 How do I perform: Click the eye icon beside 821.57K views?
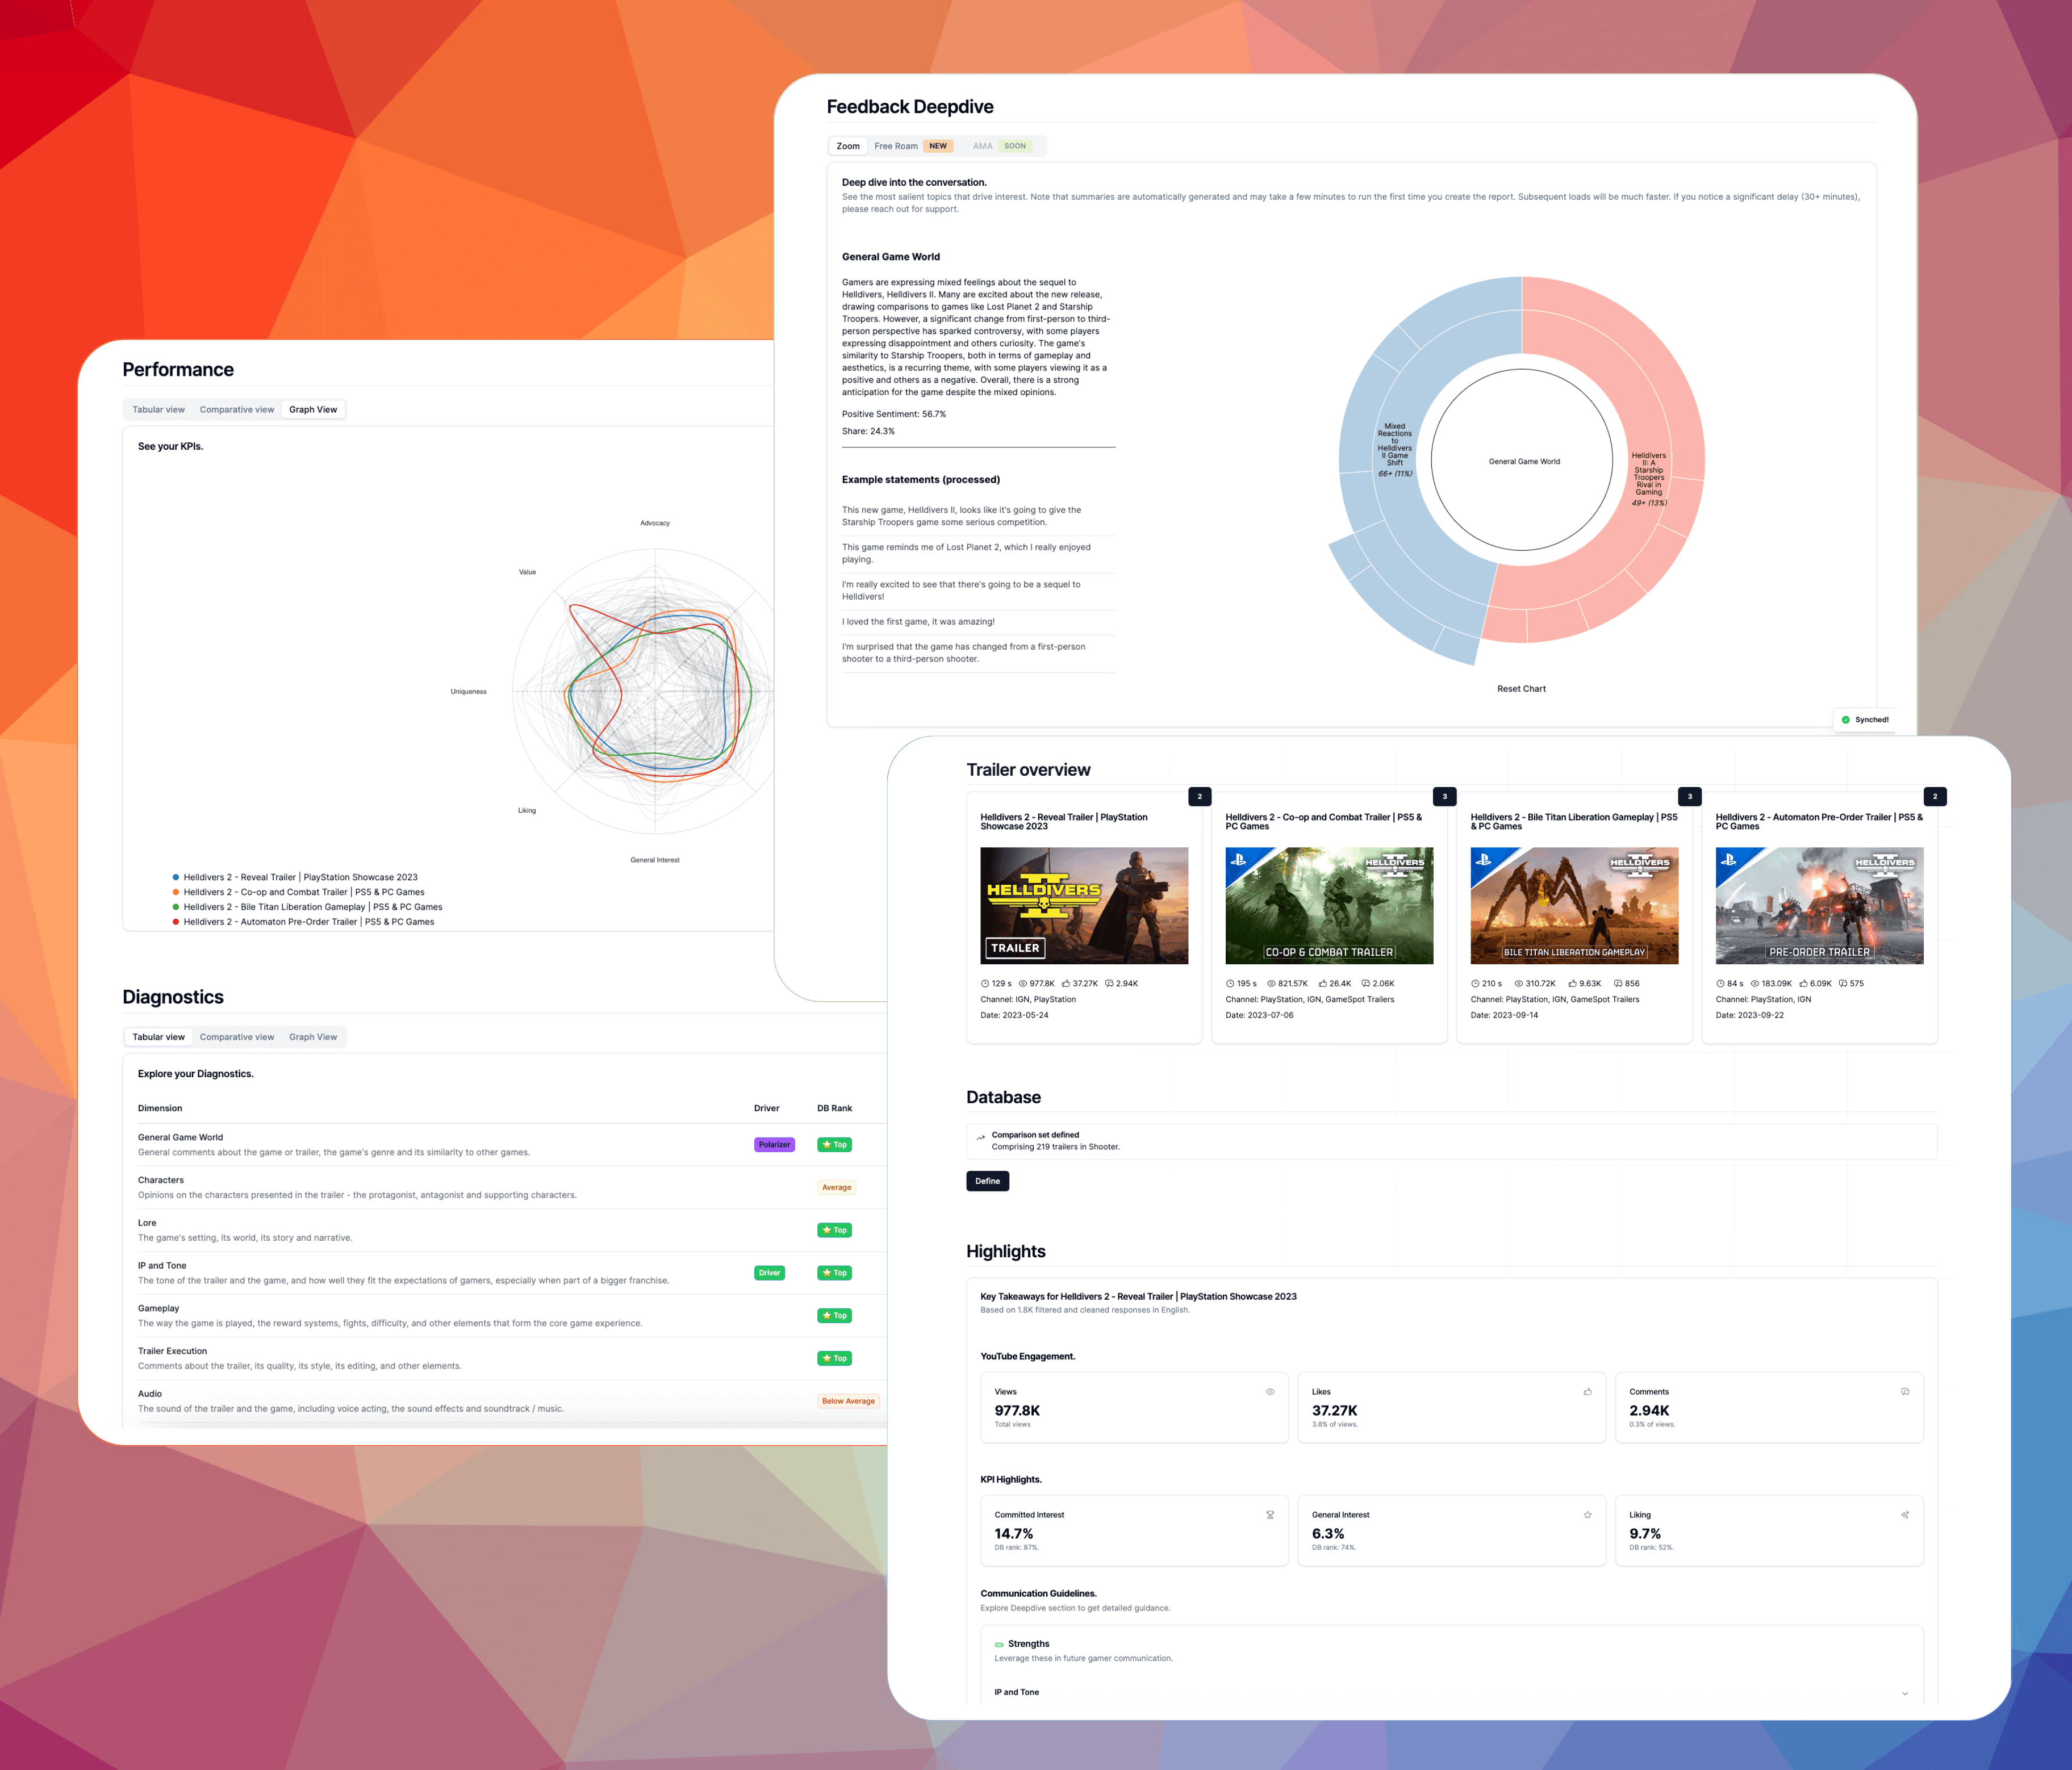coord(1271,984)
